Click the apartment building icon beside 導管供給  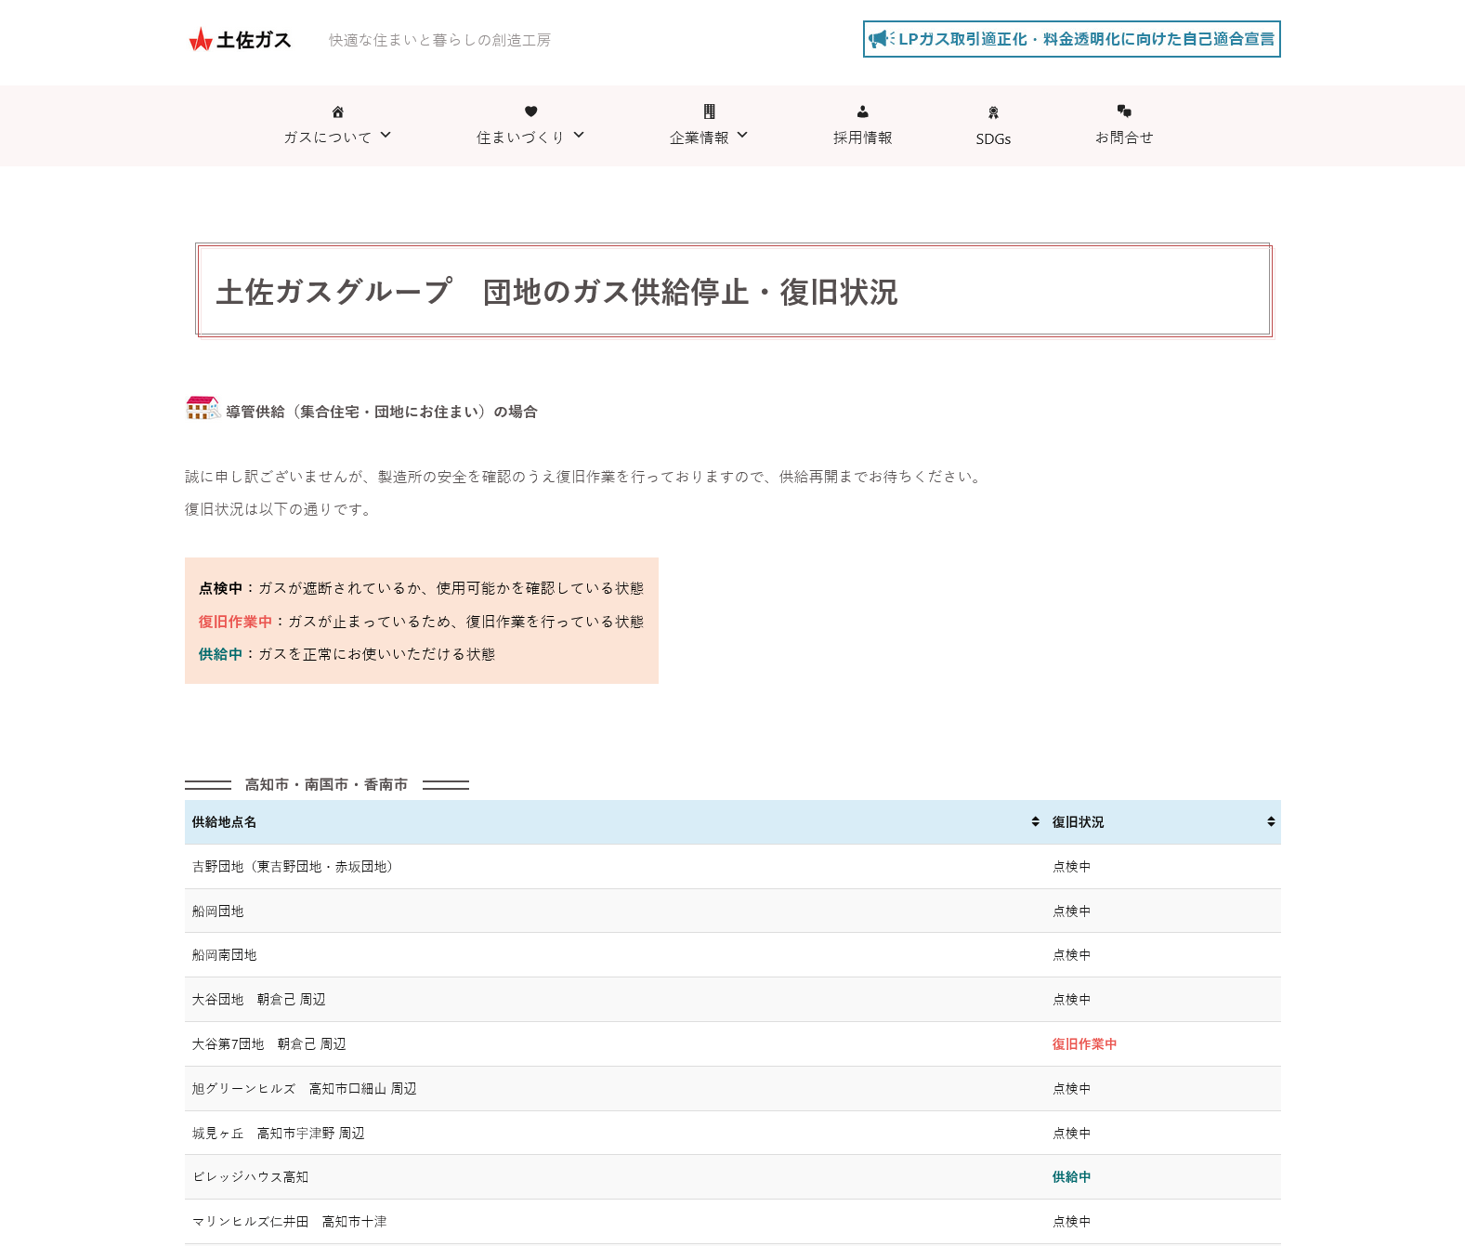(x=203, y=408)
